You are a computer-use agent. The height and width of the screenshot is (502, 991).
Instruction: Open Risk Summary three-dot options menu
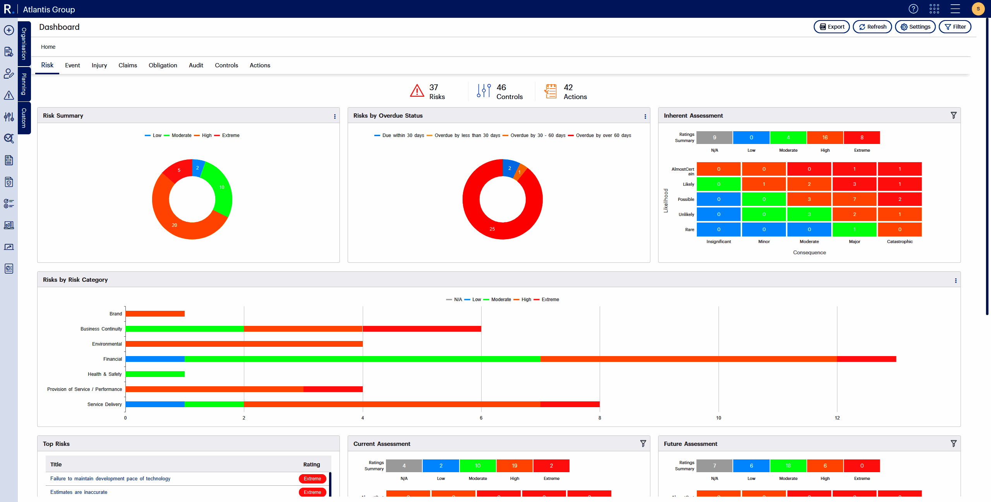coord(335,117)
